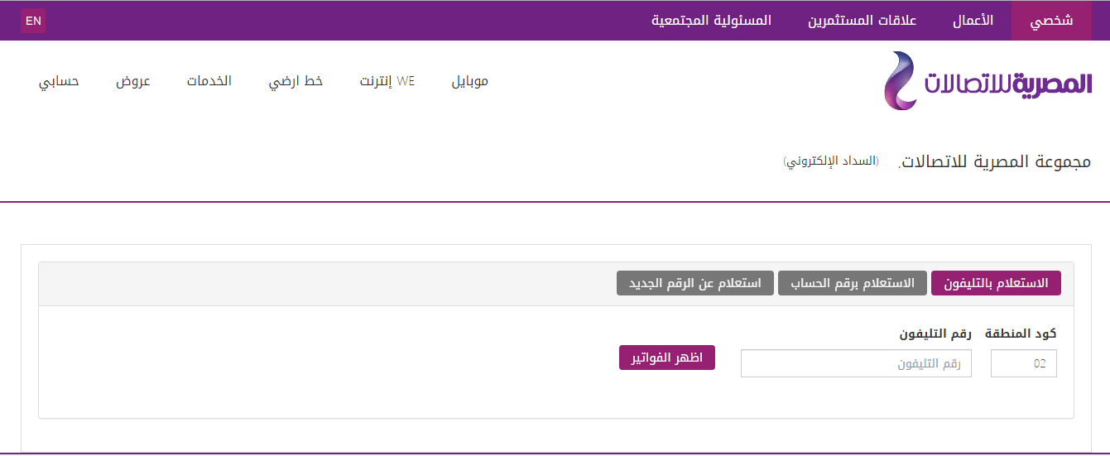Open علاقات المستثمرين in the top bar

[863, 21]
